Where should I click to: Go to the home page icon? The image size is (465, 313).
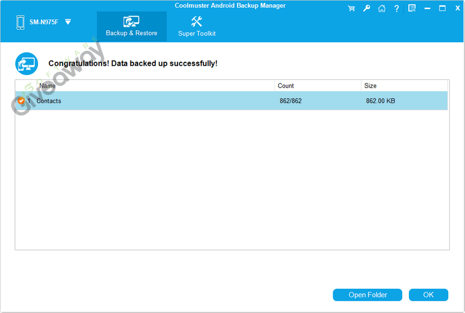click(382, 8)
